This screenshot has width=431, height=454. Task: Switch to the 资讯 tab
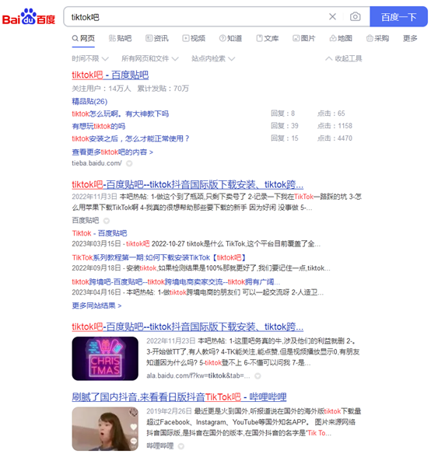[157, 38]
